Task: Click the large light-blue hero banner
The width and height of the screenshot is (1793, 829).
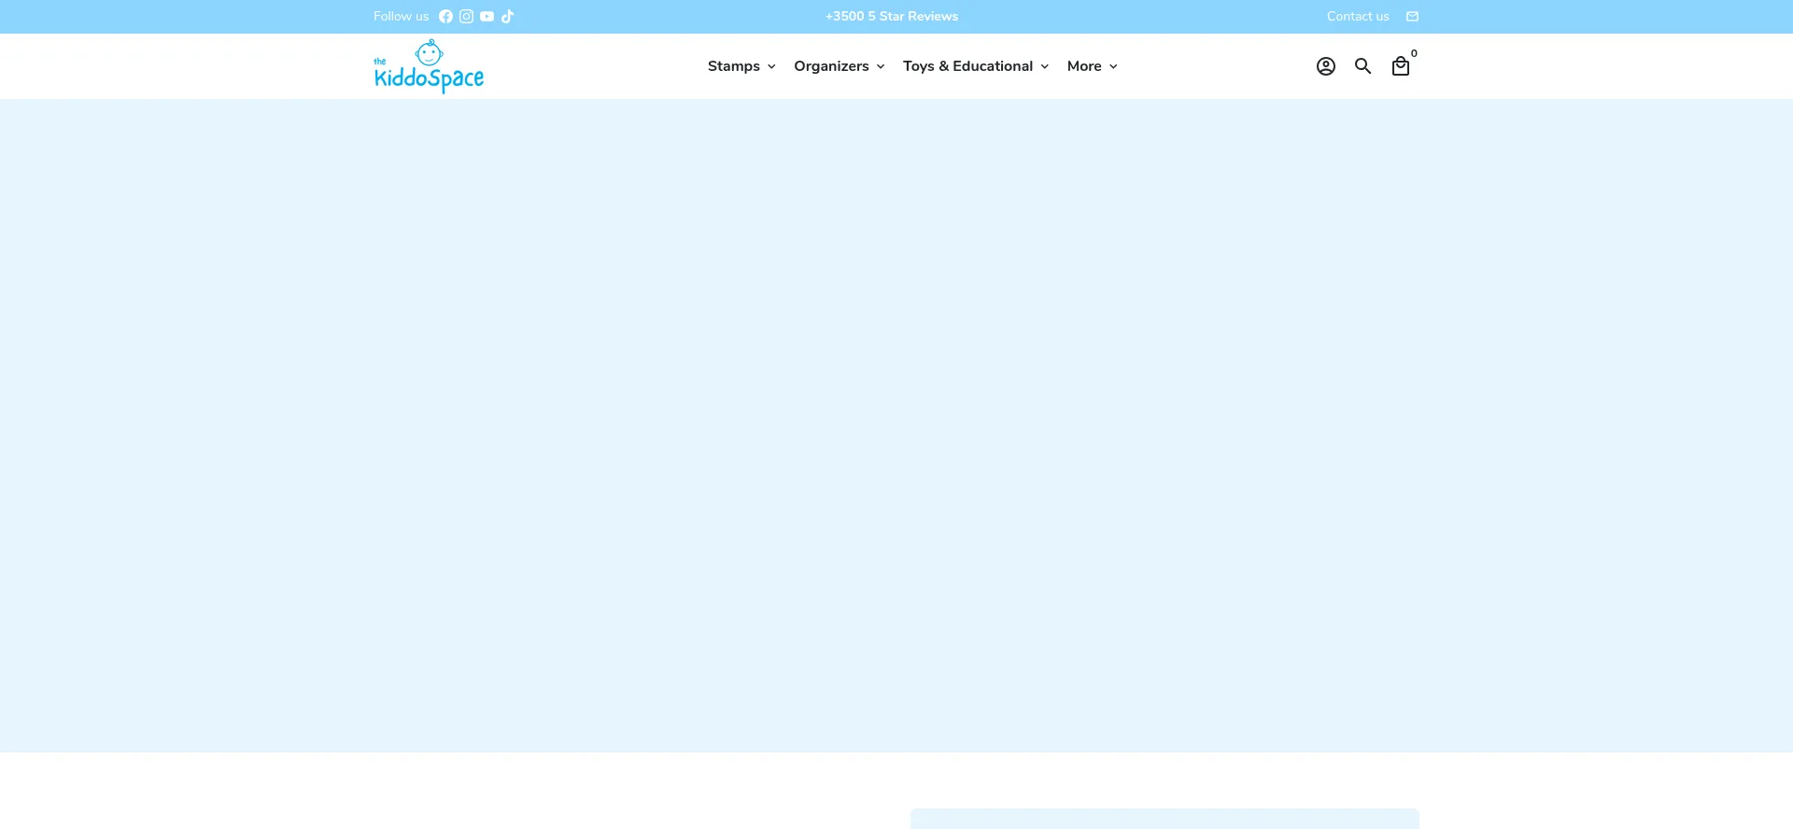Action: click(896, 426)
